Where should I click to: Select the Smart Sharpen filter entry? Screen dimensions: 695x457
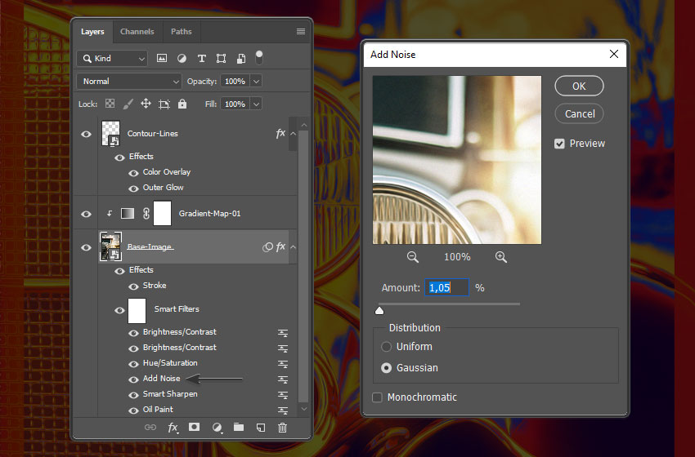point(170,393)
